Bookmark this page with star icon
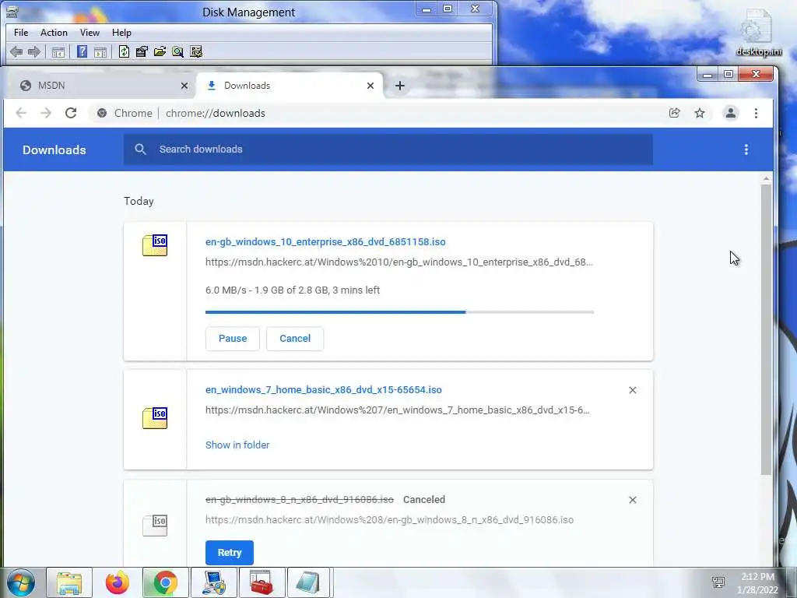This screenshot has height=598, width=797. coord(700,113)
